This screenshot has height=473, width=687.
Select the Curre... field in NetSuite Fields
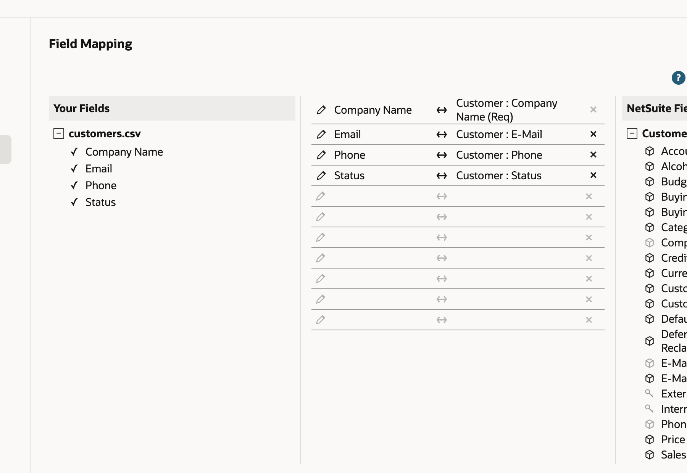point(674,273)
